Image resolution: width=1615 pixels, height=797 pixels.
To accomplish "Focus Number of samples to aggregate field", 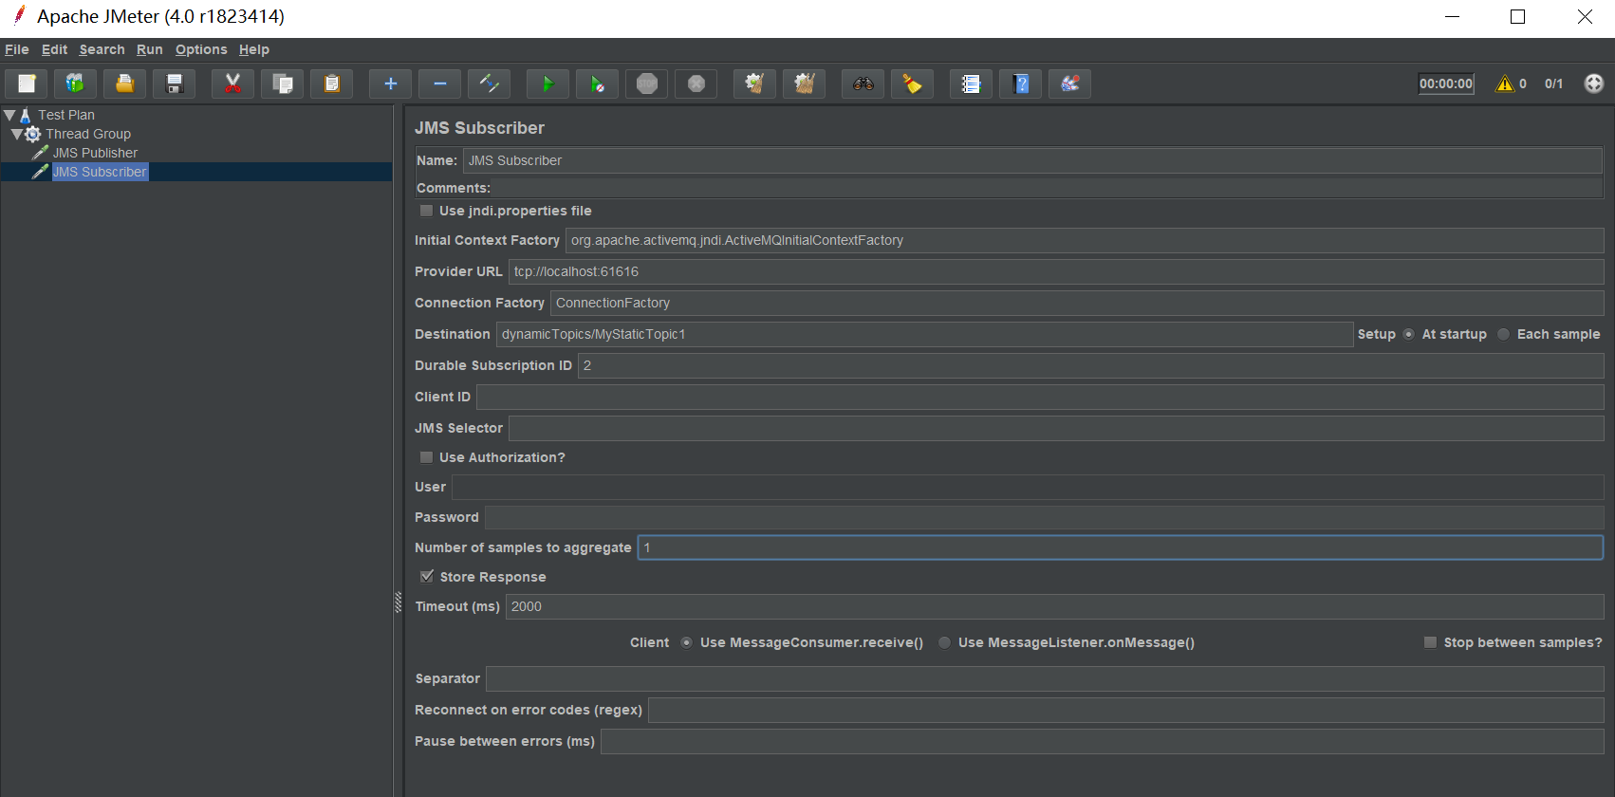I will pyautogui.click(x=1121, y=547).
